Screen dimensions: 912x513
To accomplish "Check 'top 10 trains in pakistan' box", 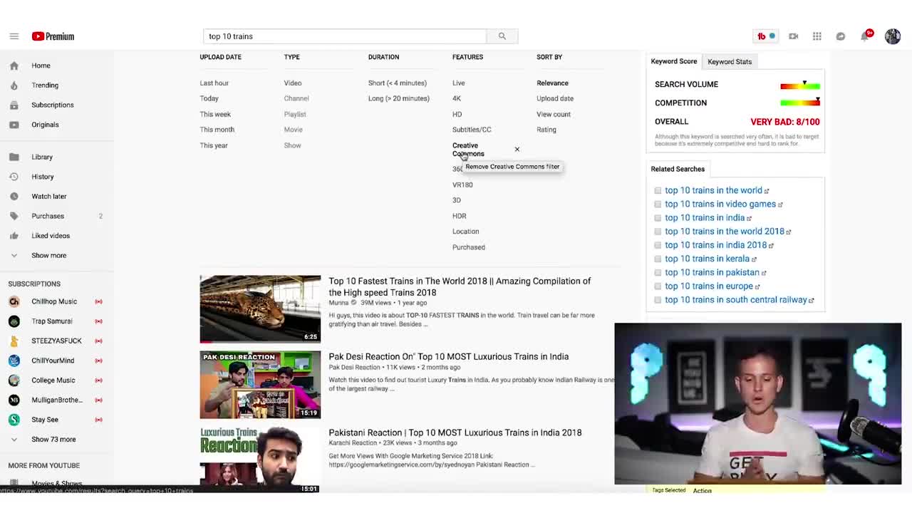I will click(x=658, y=272).
